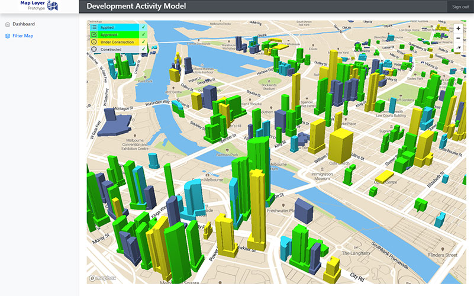Click the Sign out button

460,7
